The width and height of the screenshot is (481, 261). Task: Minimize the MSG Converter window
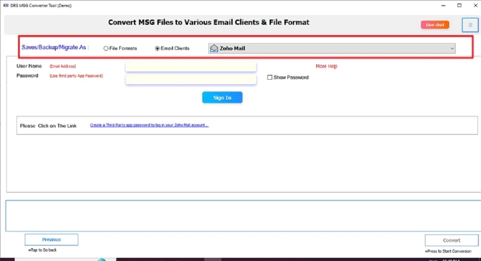[443, 6]
